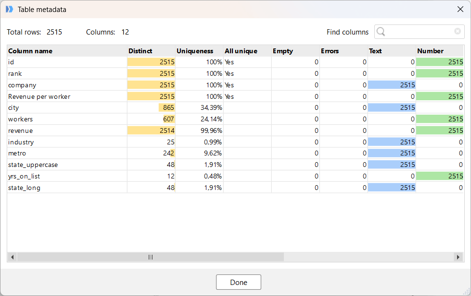This screenshot has height=296, width=471.
Task: Click Text count 2515 in state_long row
Action: 407,188
